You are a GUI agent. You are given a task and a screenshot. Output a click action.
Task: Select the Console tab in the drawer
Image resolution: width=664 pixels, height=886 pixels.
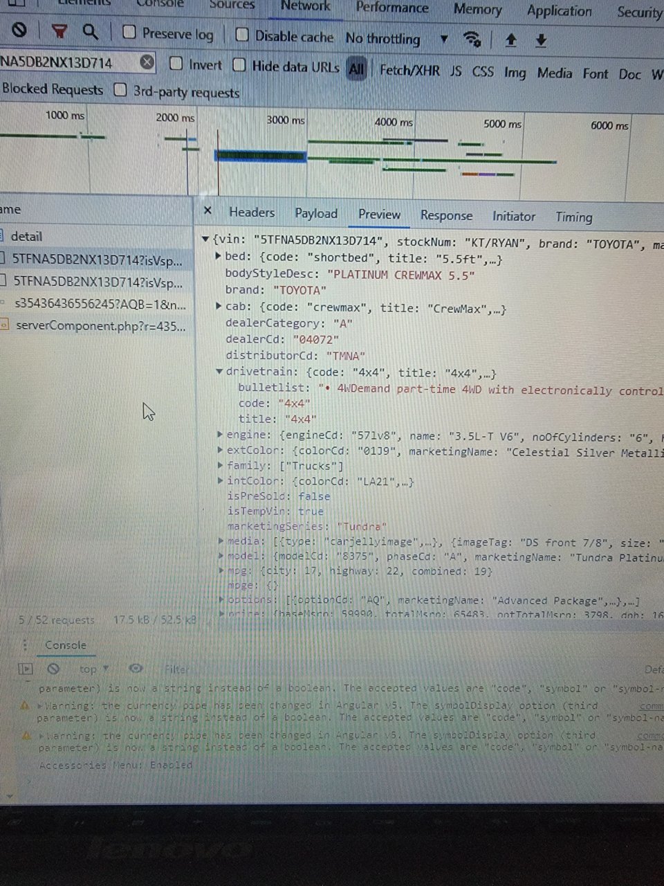[66, 645]
